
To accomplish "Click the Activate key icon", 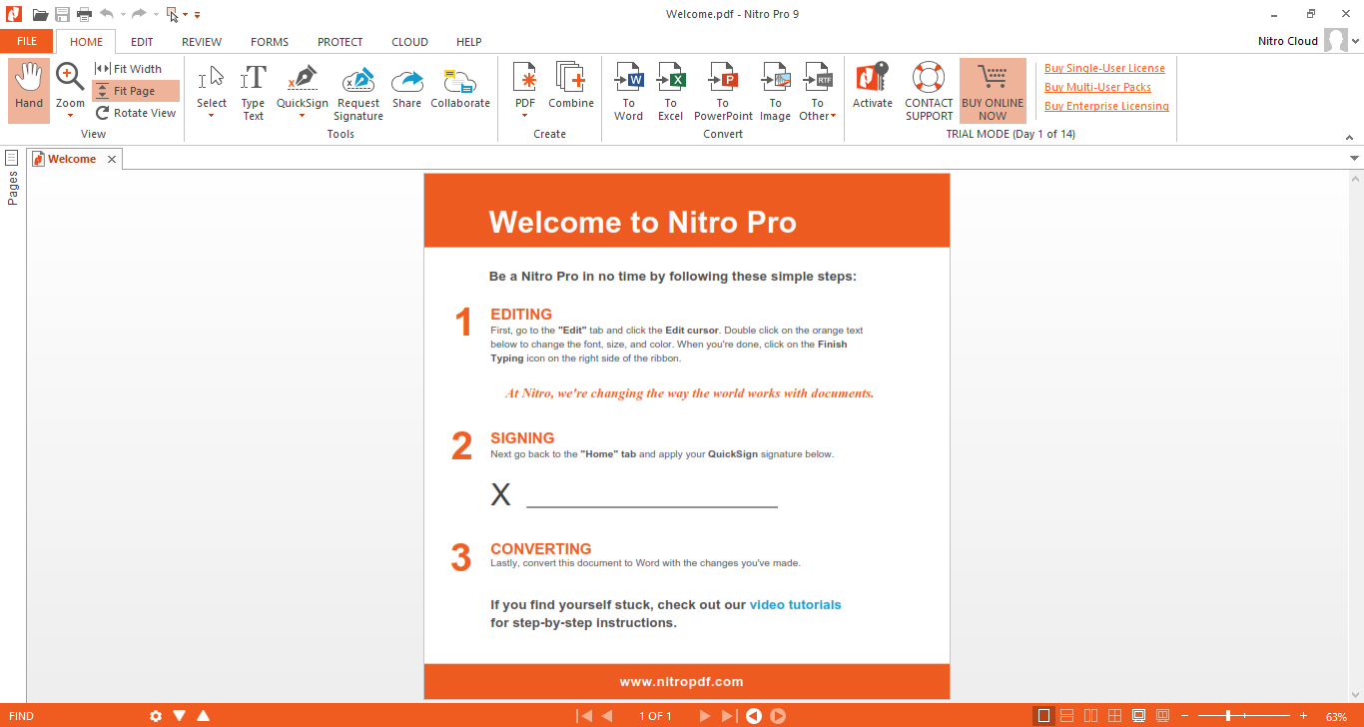I will (x=873, y=78).
